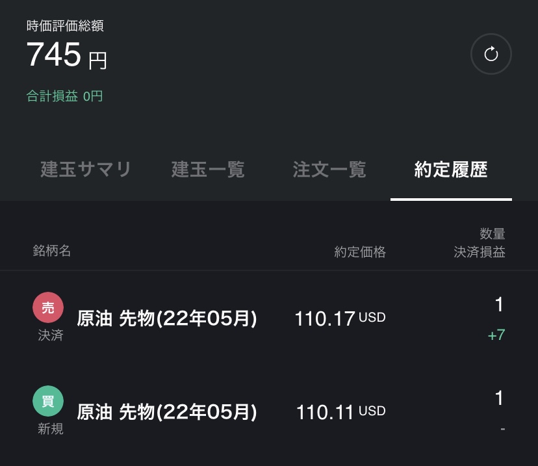Switch to the 建玉サマリ tab
Viewport: 538px width, 466px height.
click(x=86, y=170)
